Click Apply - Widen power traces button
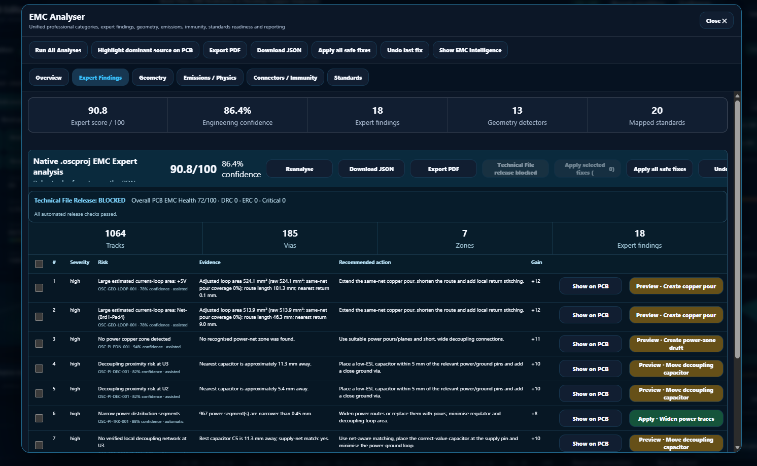This screenshot has height=466, width=757. [x=676, y=419]
